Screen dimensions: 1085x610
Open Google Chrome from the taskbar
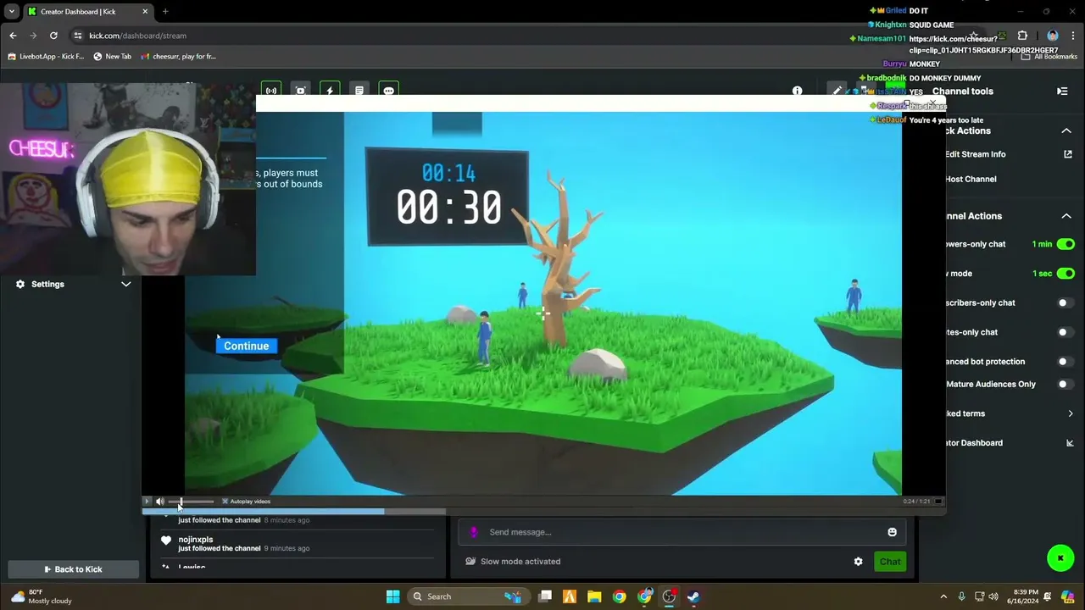coord(620,596)
